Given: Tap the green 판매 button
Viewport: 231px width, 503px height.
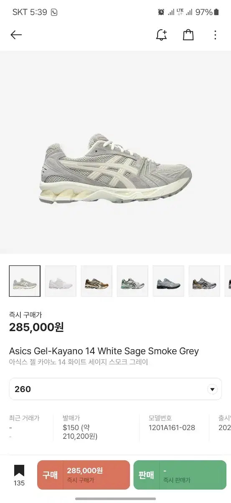Looking at the screenshot, I should (x=180, y=475).
